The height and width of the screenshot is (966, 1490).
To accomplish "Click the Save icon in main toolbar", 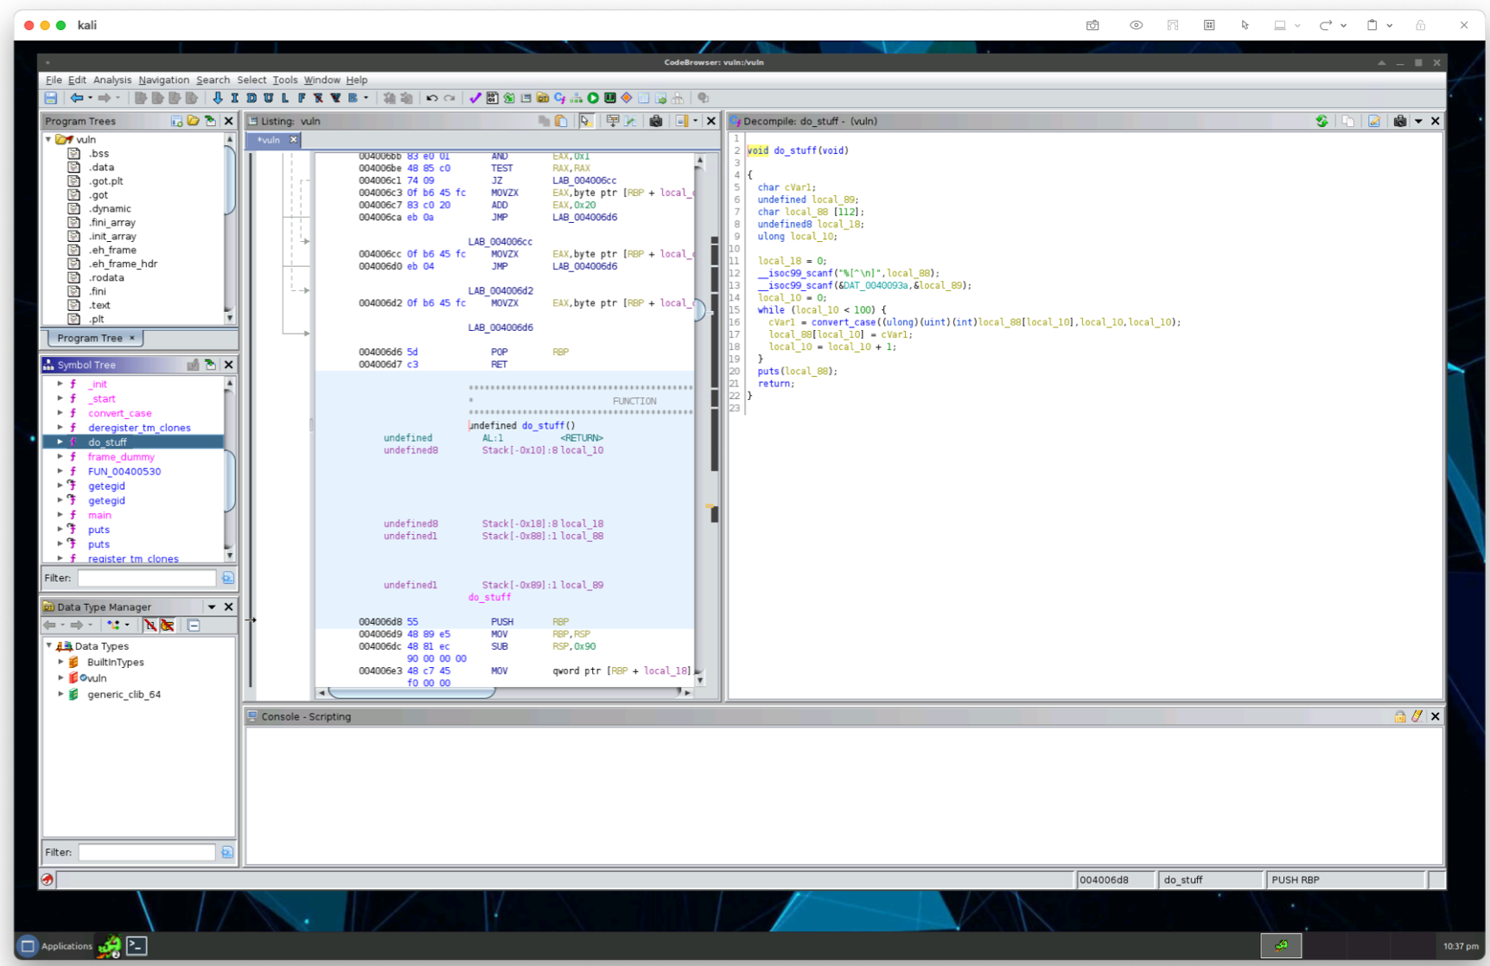I will click(x=51, y=99).
